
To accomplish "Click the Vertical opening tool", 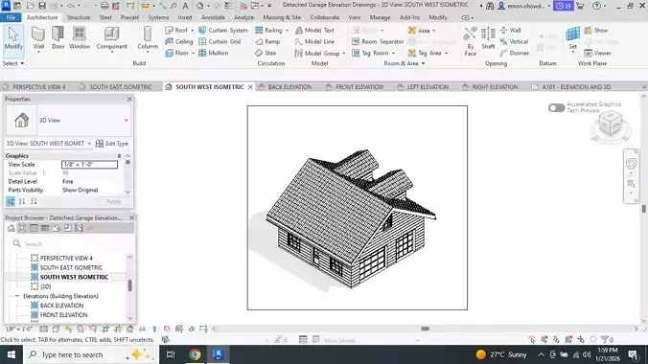I will click(x=514, y=42).
